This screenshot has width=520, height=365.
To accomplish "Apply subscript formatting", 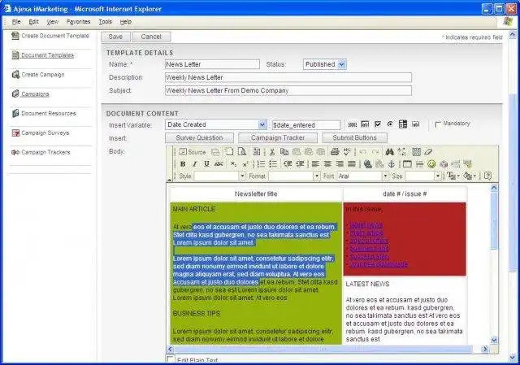I will pyautogui.click(x=233, y=164).
